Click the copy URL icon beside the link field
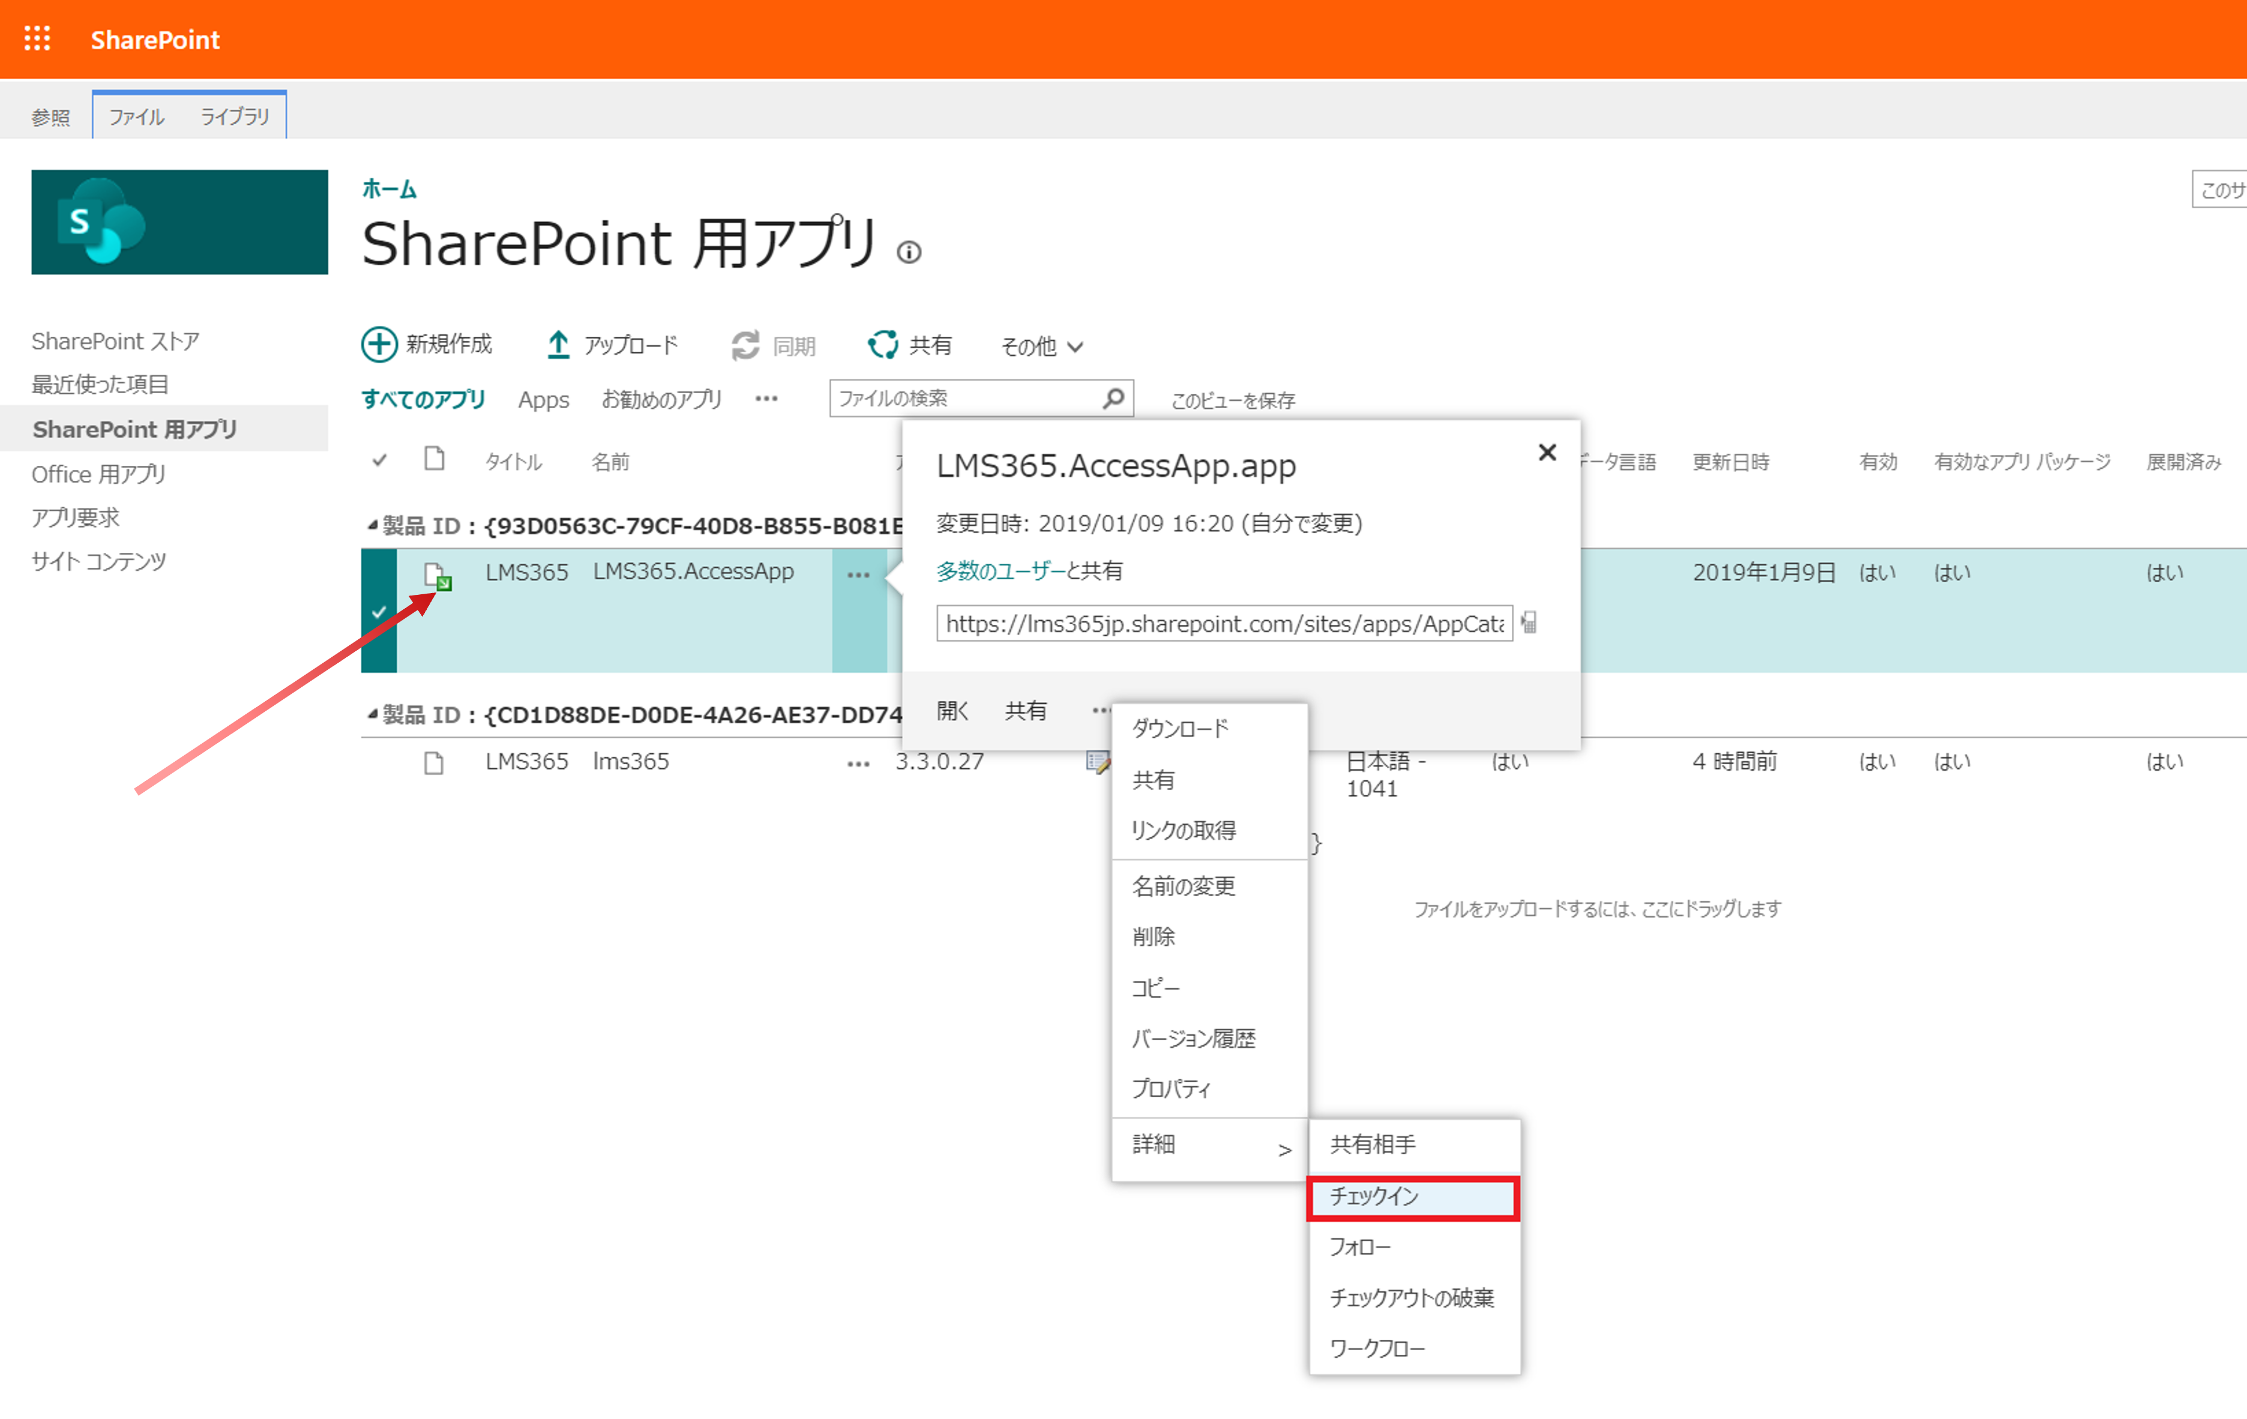The width and height of the screenshot is (2247, 1419). (x=1529, y=622)
